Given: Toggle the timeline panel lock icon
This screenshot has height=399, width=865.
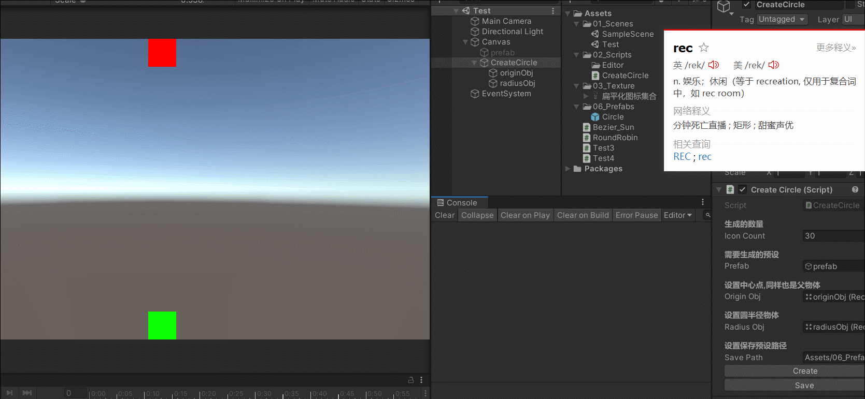Looking at the screenshot, I should point(411,380).
